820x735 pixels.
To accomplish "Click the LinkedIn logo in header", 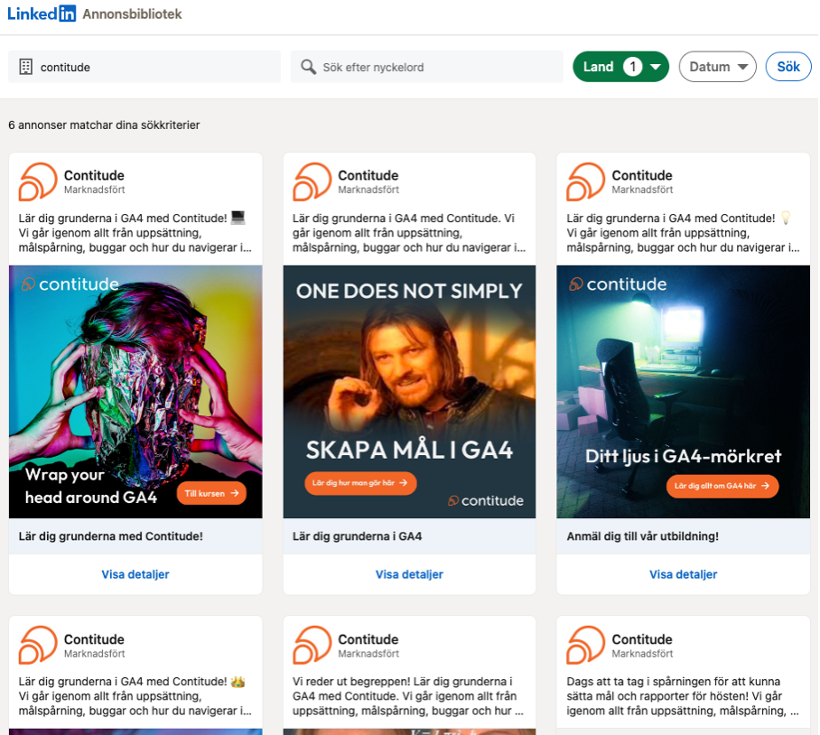I will point(42,14).
